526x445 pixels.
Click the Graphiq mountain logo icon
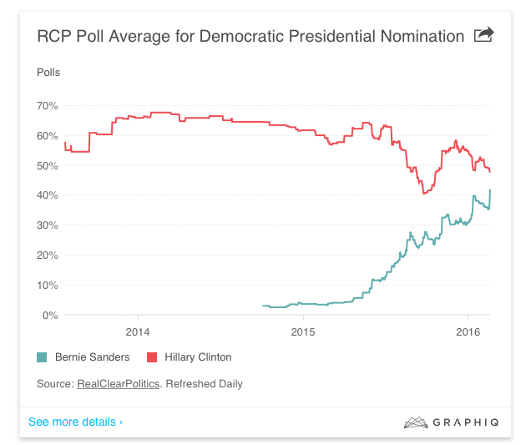[x=416, y=422]
